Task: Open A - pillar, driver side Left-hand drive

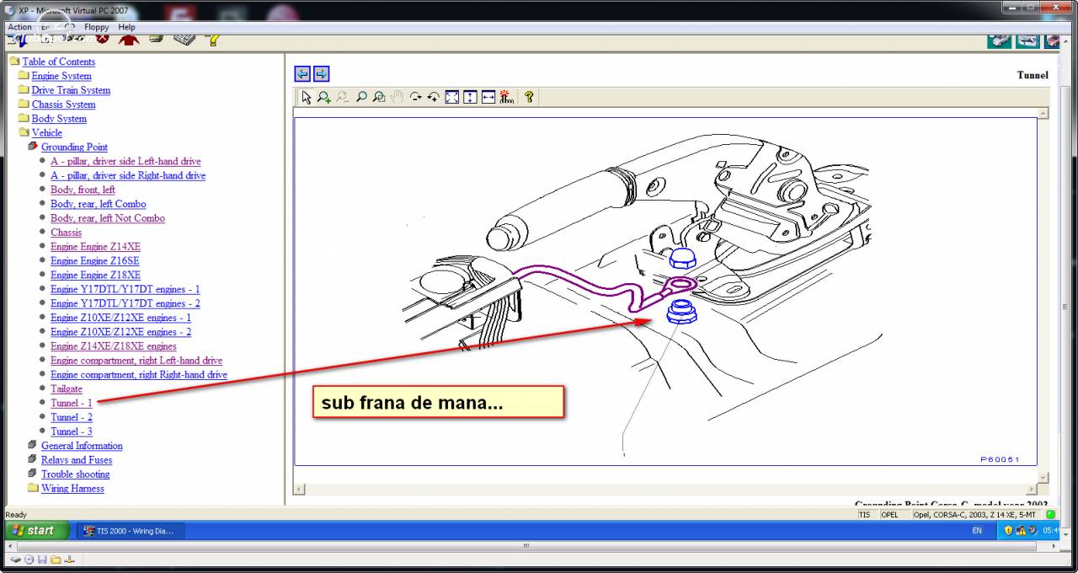Action: (125, 161)
